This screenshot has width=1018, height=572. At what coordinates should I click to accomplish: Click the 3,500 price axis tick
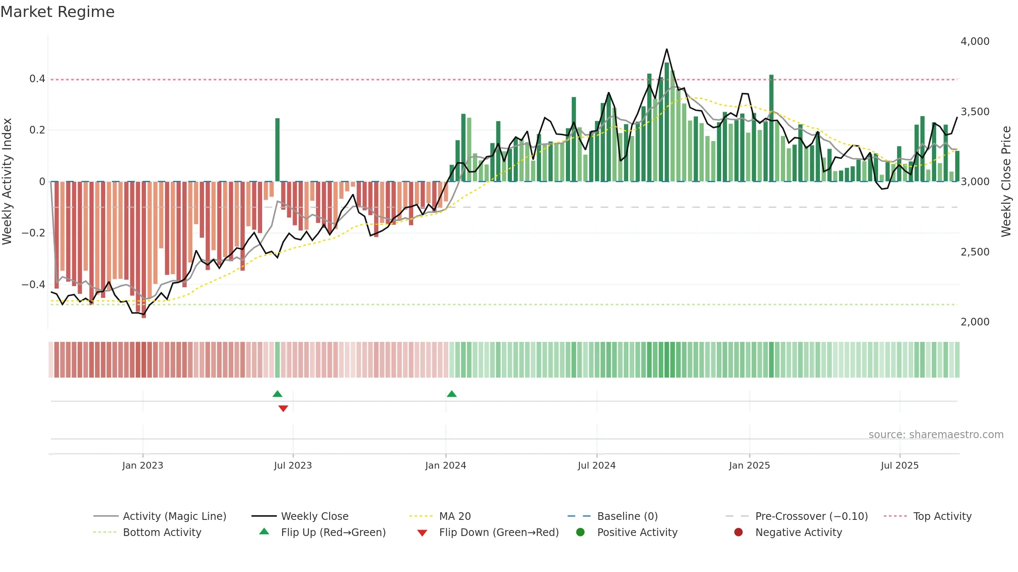pyautogui.click(x=975, y=111)
